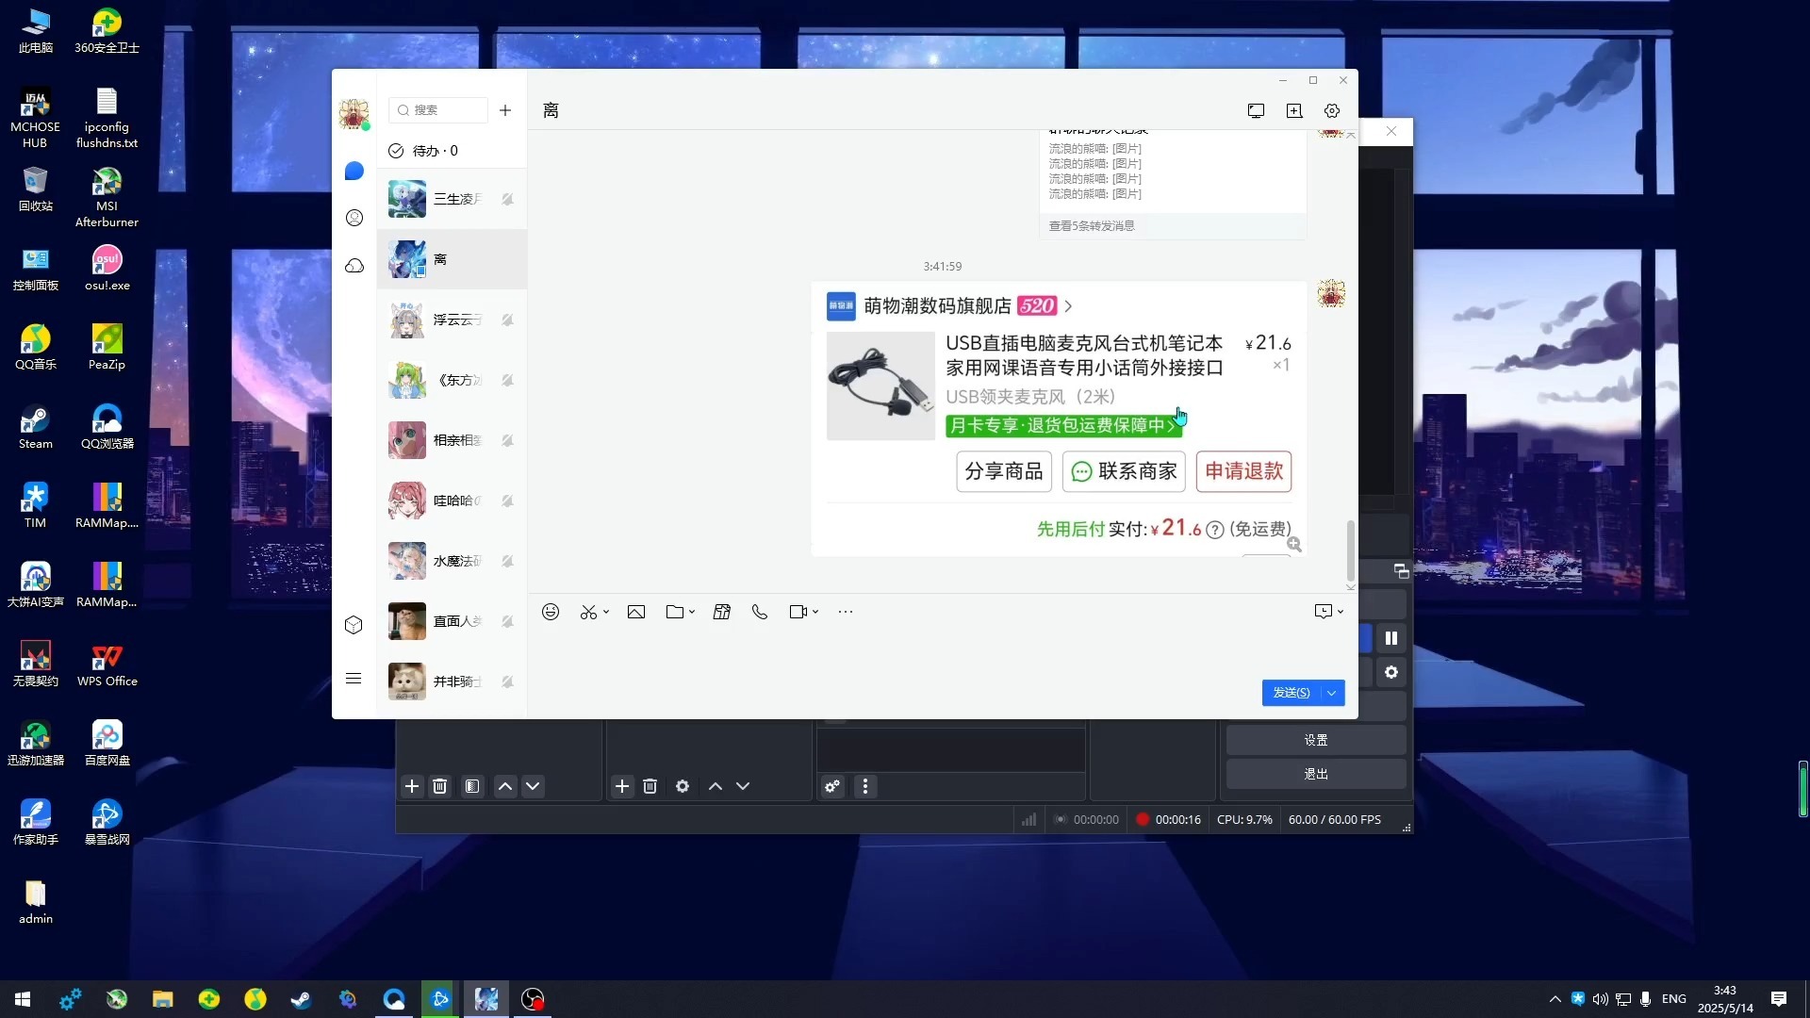Start a voice call with phone icon
Image resolution: width=1810 pixels, height=1018 pixels.
pyautogui.click(x=760, y=612)
